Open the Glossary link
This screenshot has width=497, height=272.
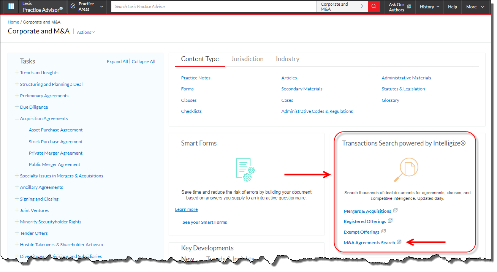point(390,100)
